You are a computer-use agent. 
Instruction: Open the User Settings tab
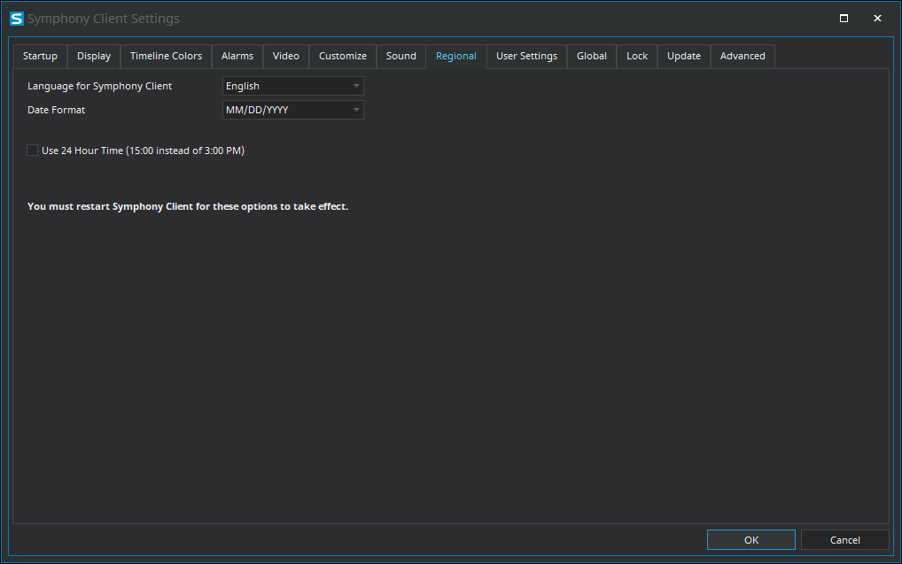click(527, 57)
